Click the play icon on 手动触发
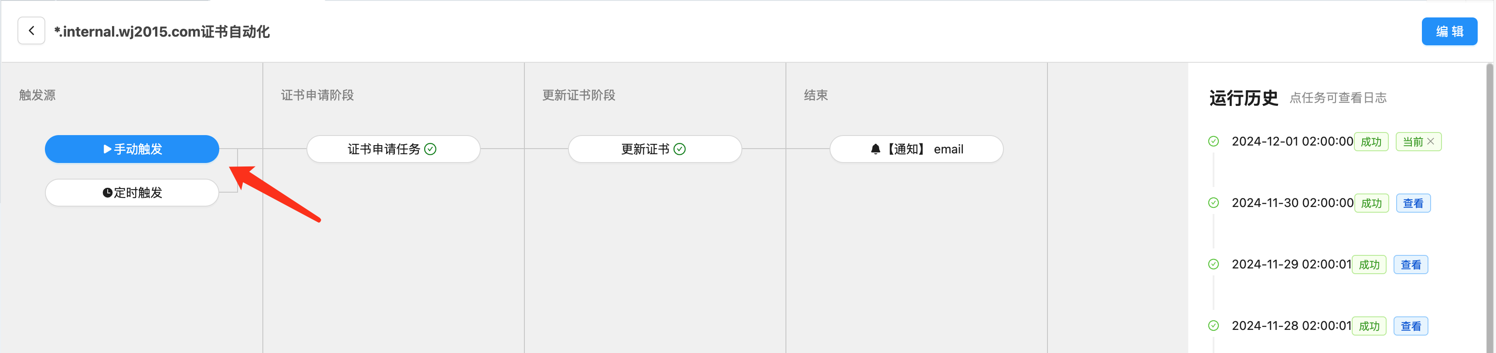Image resolution: width=1496 pixels, height=353 pixels. pyautogui.click(x=107, y=149)
